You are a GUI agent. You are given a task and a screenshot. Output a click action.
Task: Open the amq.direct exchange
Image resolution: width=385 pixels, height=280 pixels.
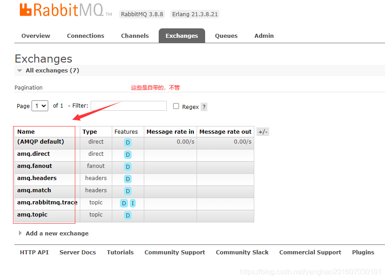point(33,154)
